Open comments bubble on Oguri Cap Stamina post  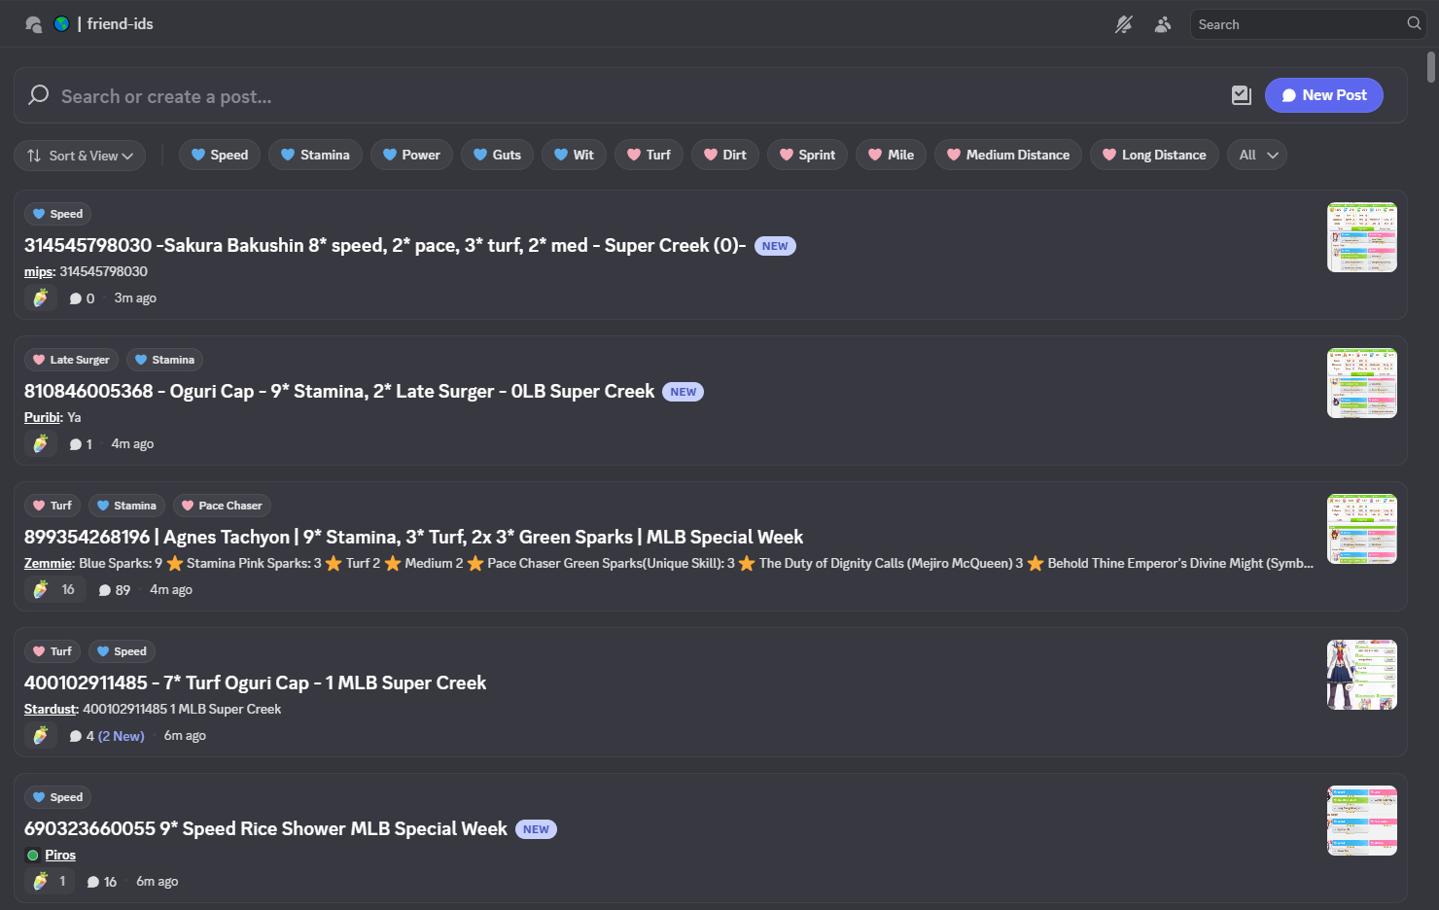81,444
